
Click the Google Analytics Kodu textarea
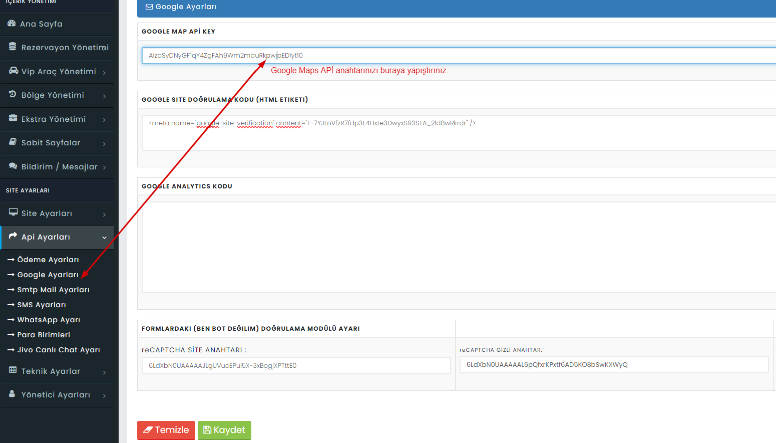[459, 248]
